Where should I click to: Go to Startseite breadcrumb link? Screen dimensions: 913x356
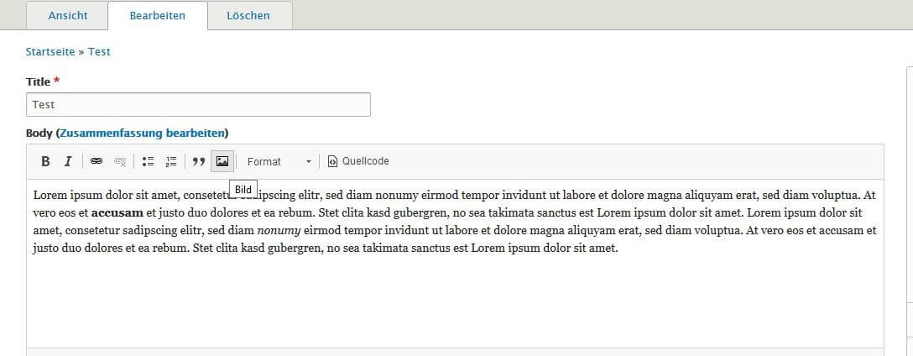[x=50, y=51]
